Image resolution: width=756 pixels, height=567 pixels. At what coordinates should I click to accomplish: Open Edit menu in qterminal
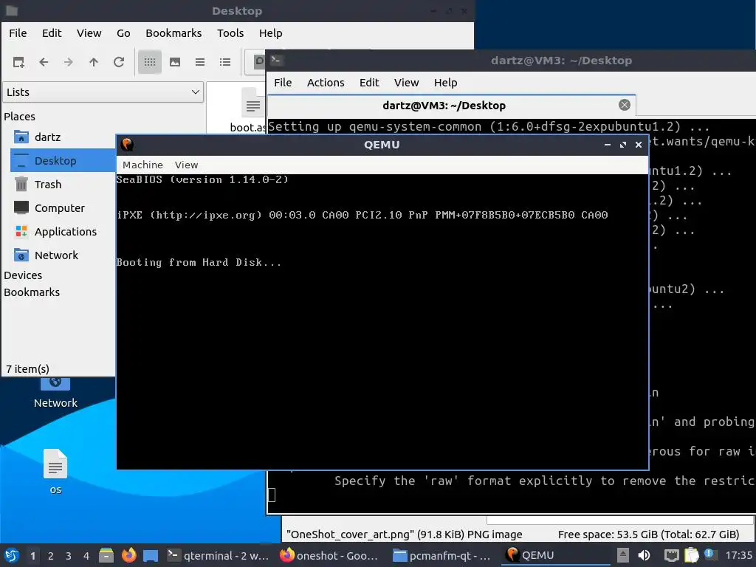[x=369, y=83]
